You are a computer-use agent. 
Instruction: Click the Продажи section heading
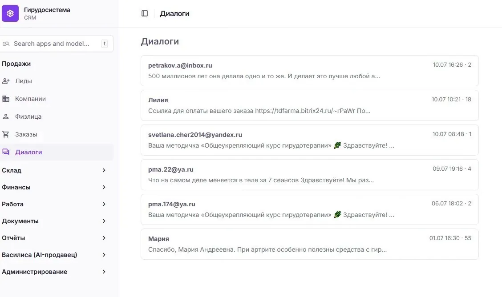click(x=16, y=64)
